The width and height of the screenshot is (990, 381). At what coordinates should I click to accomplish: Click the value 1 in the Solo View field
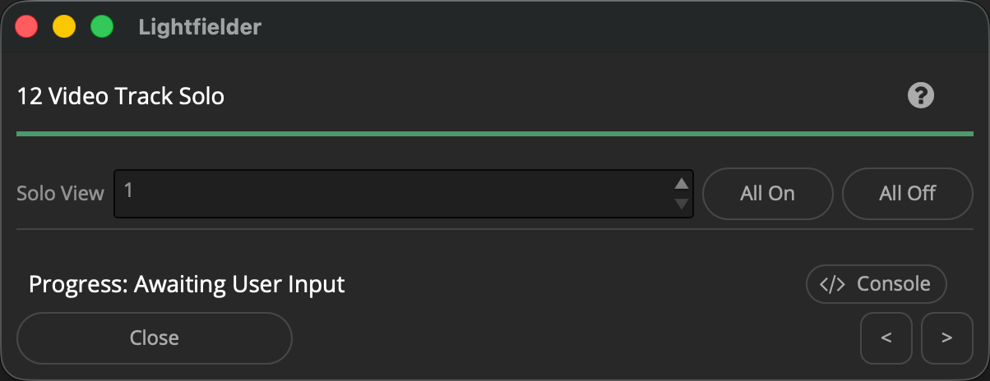129,190
